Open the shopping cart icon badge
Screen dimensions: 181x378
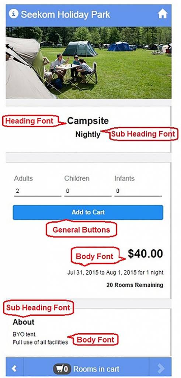pyautogui.click(x=62, y=369)
